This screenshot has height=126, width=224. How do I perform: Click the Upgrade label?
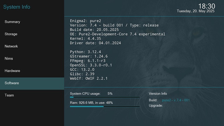click(x=156, y=106)
